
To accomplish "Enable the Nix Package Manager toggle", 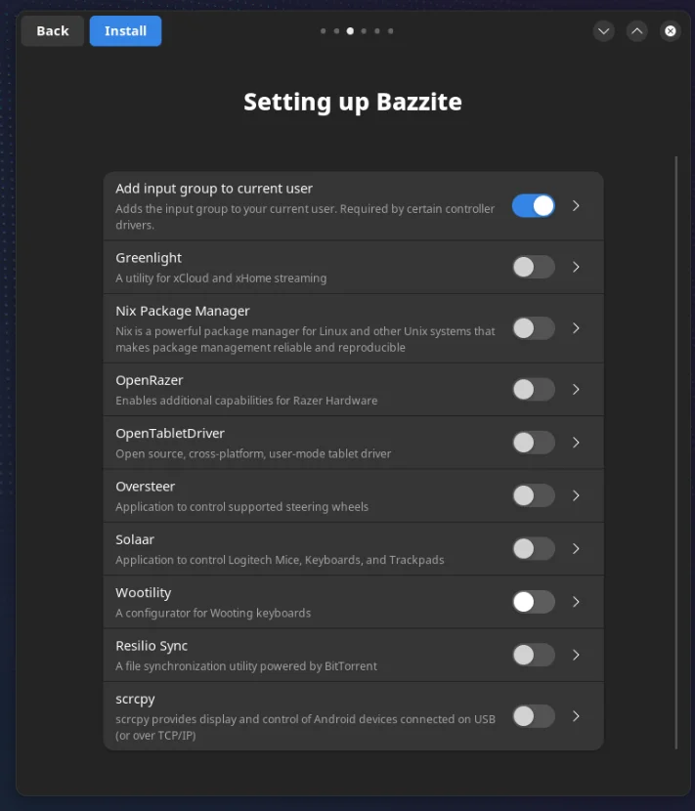I will point(533,328).
